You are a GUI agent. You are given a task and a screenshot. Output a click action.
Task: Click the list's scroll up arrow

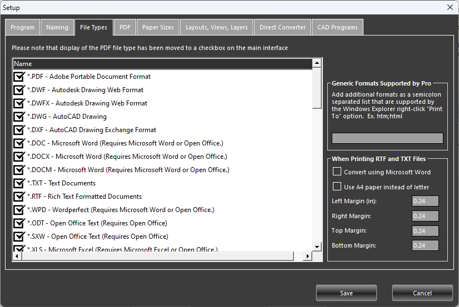coord(317,63)
